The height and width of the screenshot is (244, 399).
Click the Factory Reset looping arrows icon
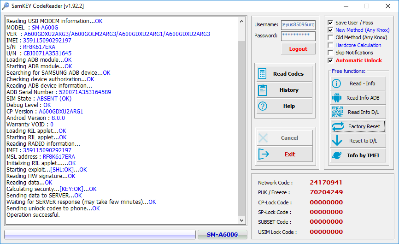(x=338, y=126)
